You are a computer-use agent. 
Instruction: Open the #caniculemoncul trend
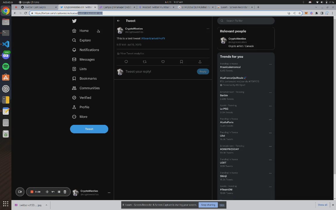coord(230,67)
